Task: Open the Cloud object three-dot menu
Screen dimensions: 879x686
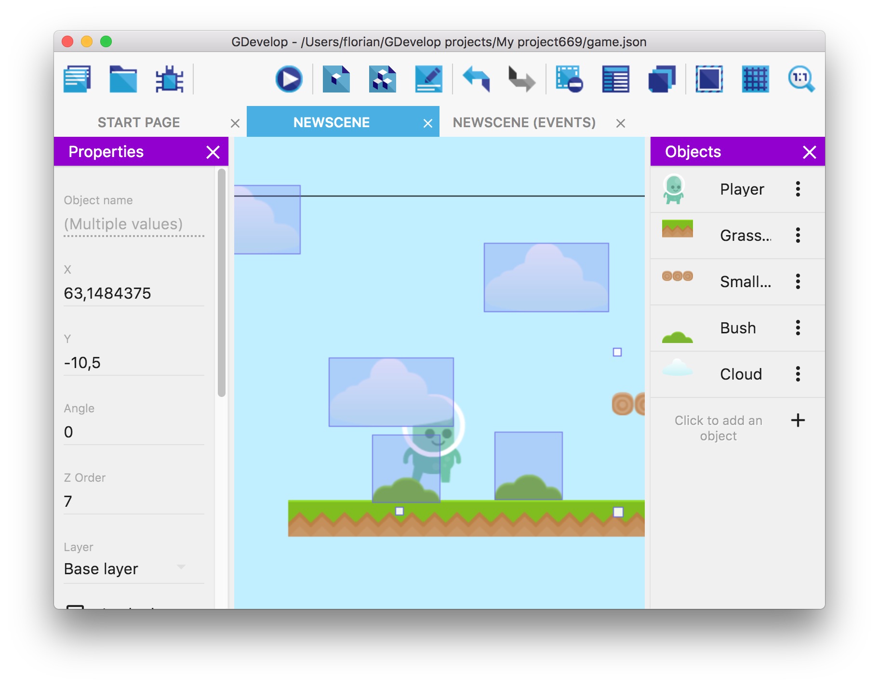Action: 798,374
